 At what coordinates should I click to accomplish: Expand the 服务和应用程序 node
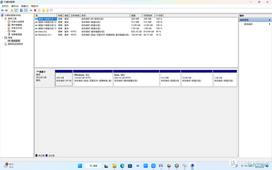pyautogui.click(x=2, y=44)
